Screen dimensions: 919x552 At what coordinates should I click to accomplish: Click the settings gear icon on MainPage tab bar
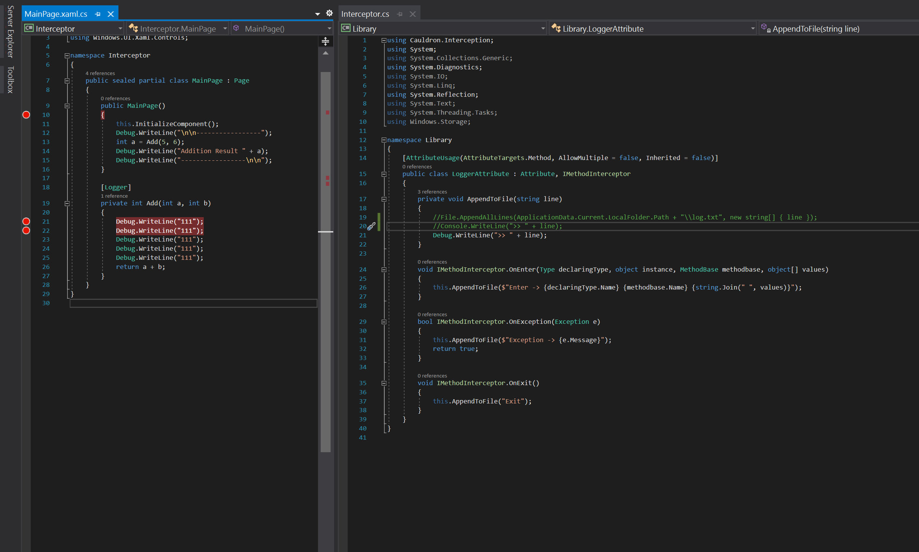click(330, 13)
